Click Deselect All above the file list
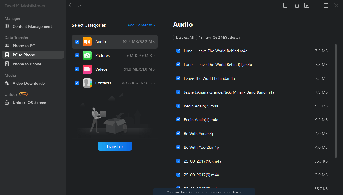This screenshot has width=343, height=195. (x=185, y=37)
